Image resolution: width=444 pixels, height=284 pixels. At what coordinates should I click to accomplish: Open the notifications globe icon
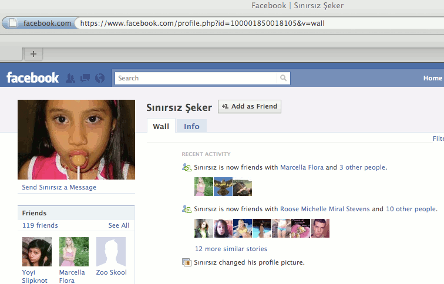(100, 78)
